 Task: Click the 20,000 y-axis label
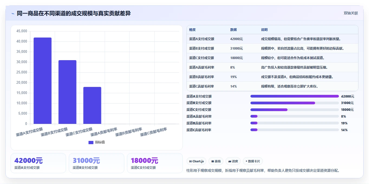(22, 83)
